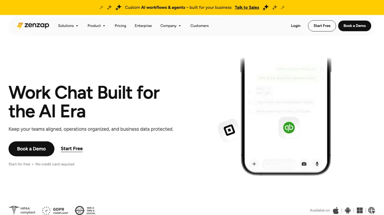Click the HIPAA compliant badge

pyautogui.click(x=22, y=210)
